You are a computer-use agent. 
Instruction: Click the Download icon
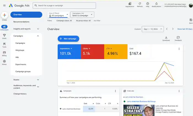point(166,37)
